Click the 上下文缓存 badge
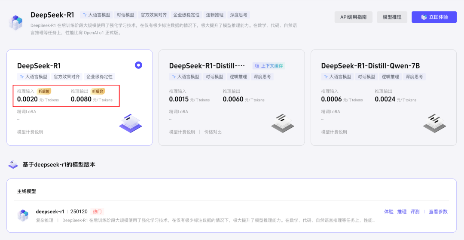Viewport: 464px width, 240px height. pos(269,66)
